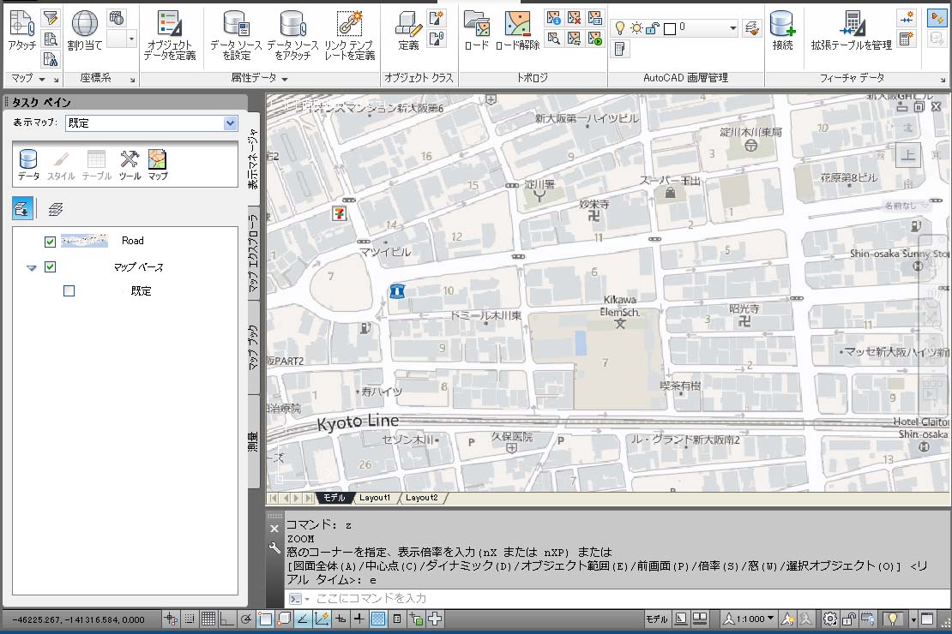
Task: Toggle ortho mode in status bar
Action: pyautogui.click(x=226, y=619)
